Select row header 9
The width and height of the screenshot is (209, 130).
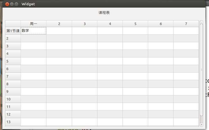13,92
